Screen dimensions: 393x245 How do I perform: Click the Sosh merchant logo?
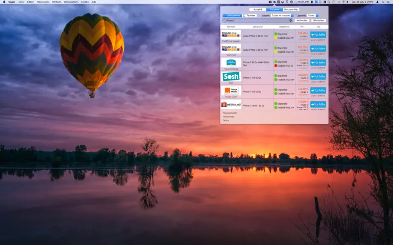231,77
